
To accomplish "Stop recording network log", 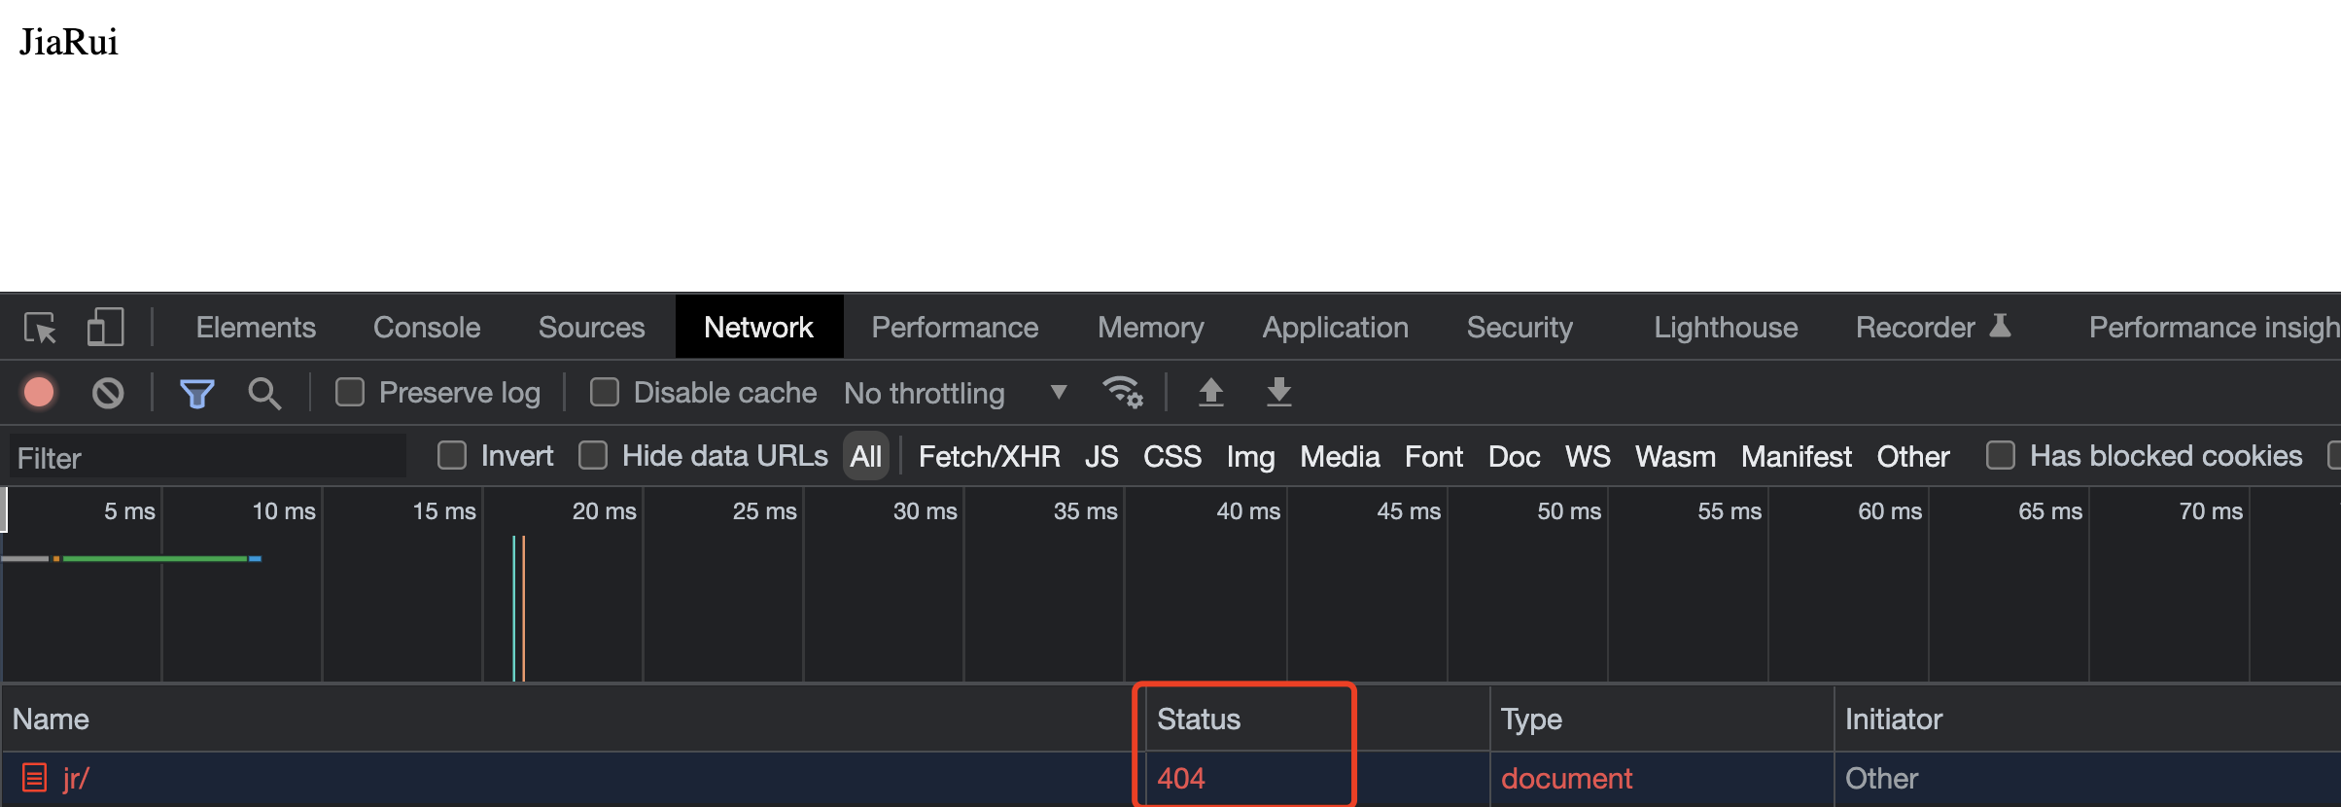I will click(x=39, y=393).
